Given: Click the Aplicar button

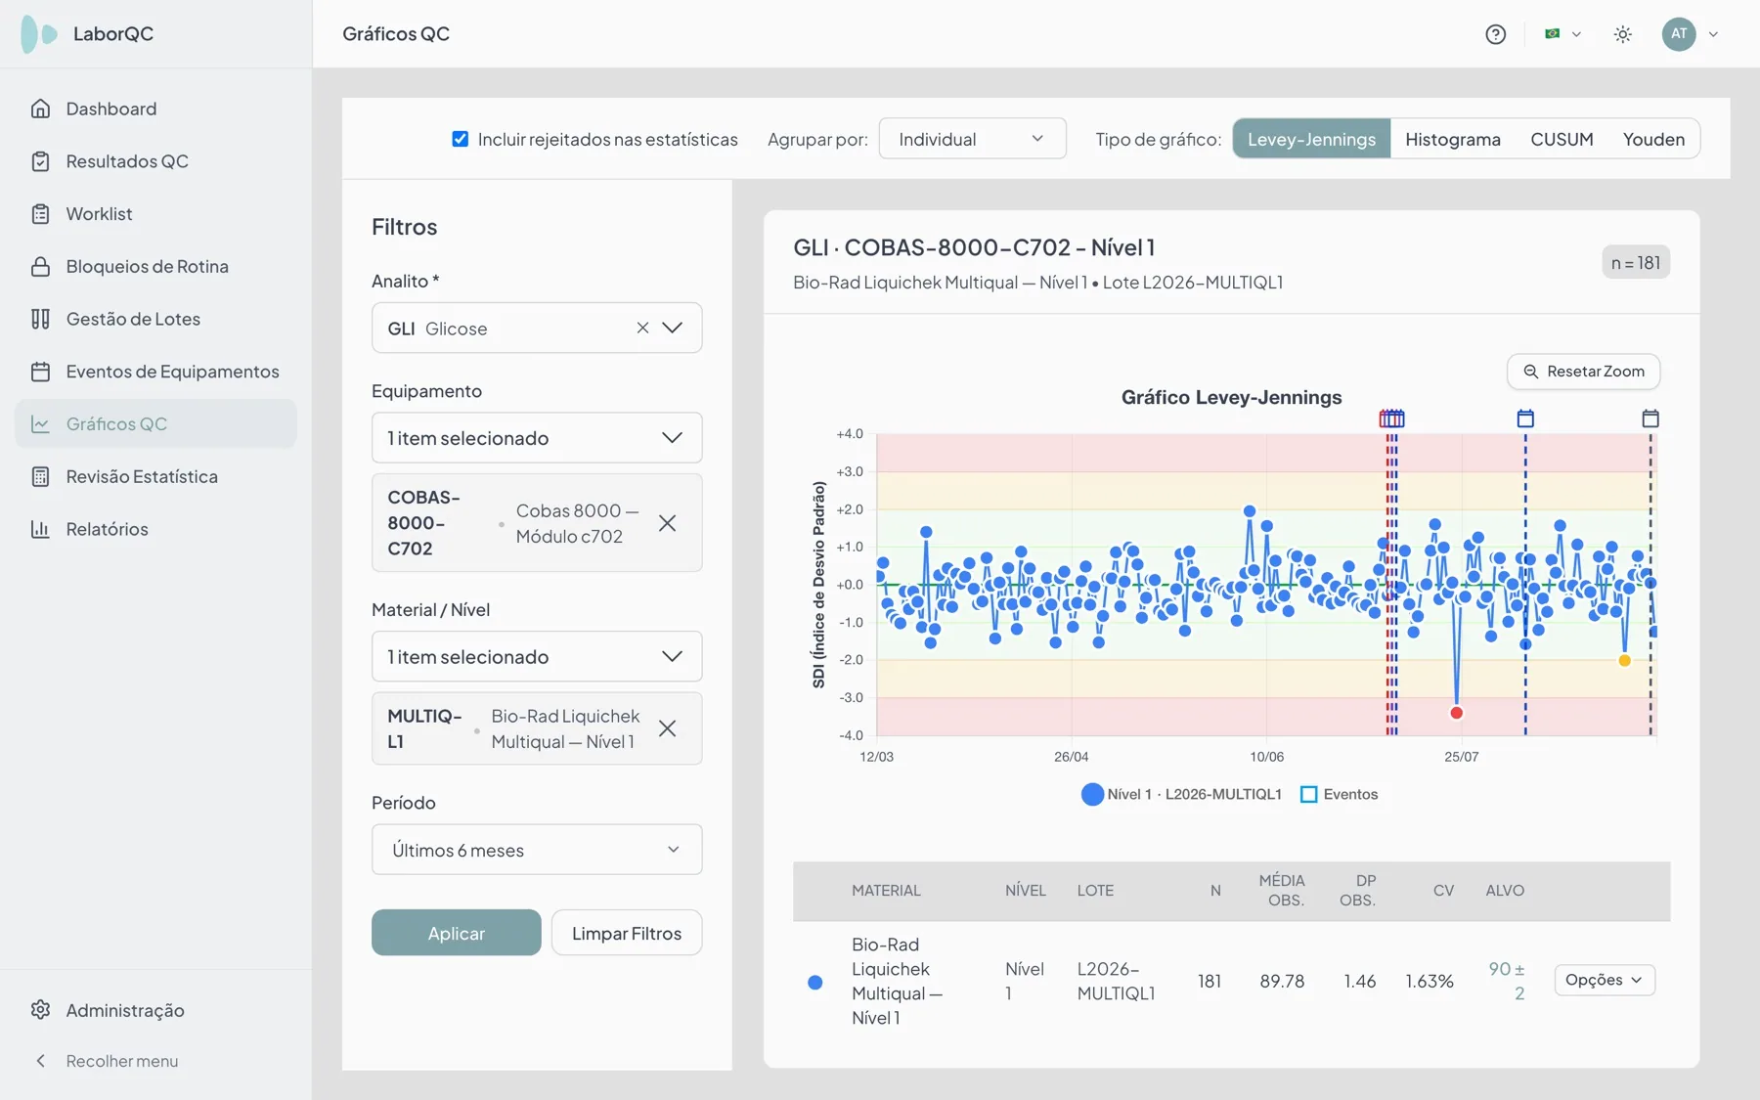Looking at the screenshot, I should pos(456,933).
